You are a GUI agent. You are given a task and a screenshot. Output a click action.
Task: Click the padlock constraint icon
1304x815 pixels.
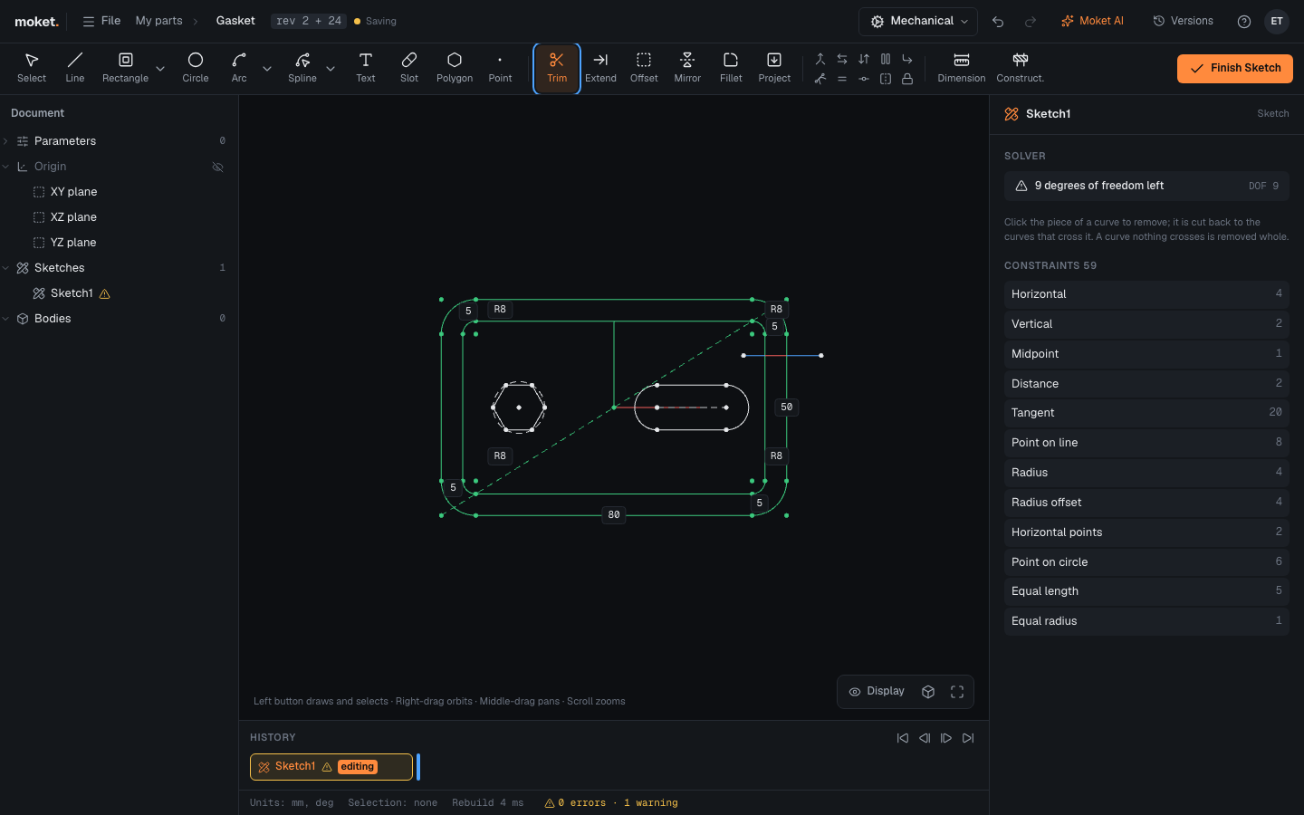907,79
